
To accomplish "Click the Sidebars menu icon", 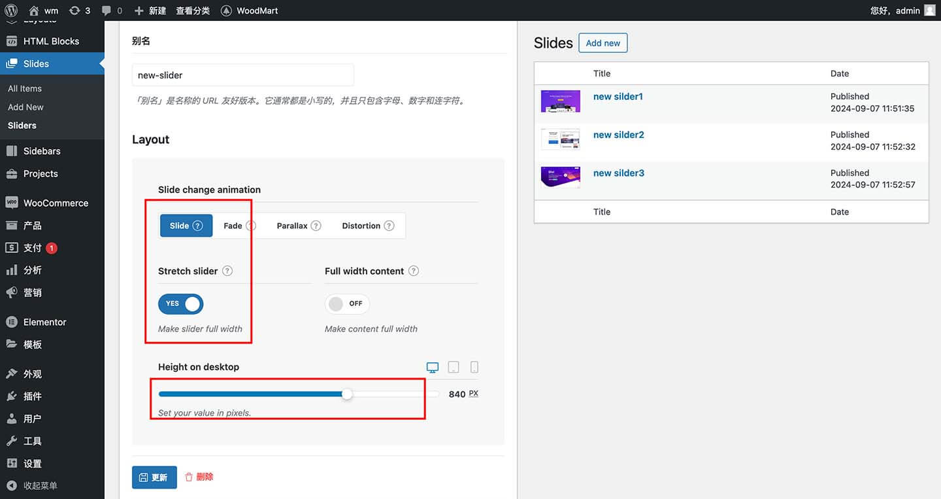I will [12, 151].
